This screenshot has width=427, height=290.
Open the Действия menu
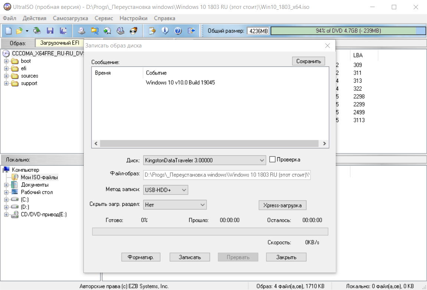34,18
